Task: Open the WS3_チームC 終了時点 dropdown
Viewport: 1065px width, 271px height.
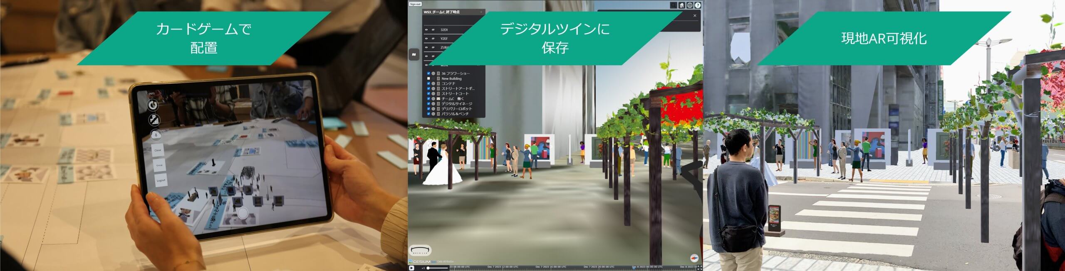Action: tap(453, 12)
